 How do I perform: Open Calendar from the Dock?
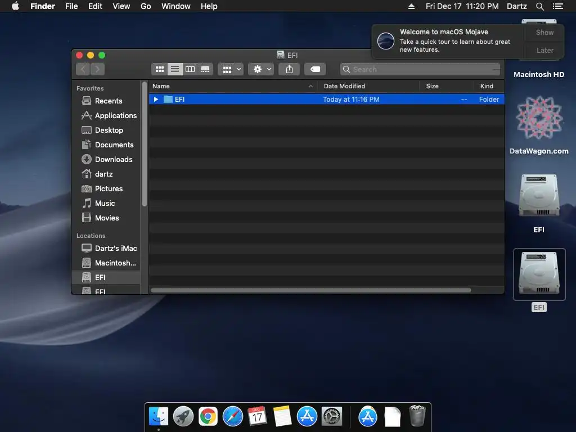click(257, 417)
